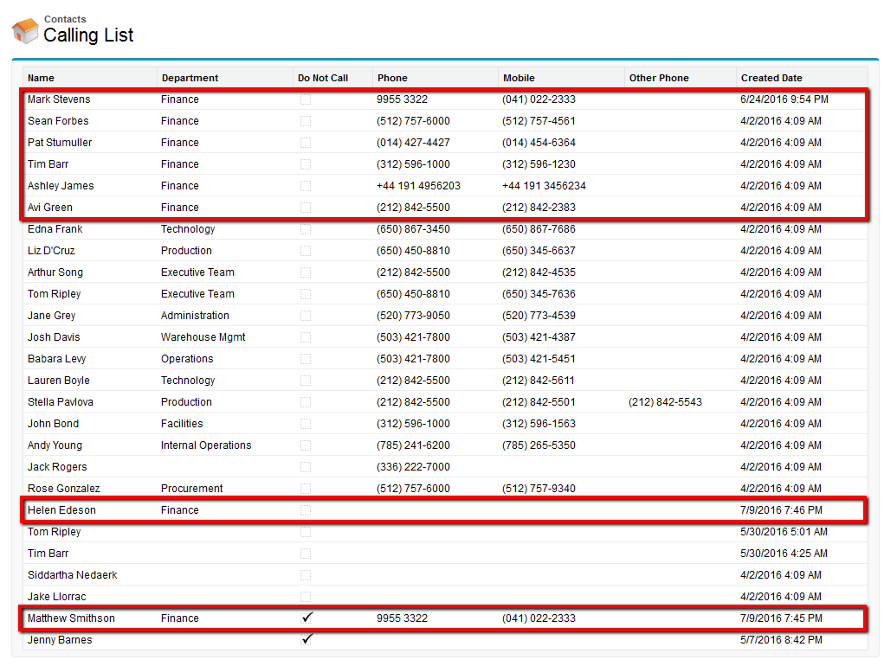The image size is (884, 666).
Task: Tick Do Not Call for Stella Pavlova
Action: [306, 402]
